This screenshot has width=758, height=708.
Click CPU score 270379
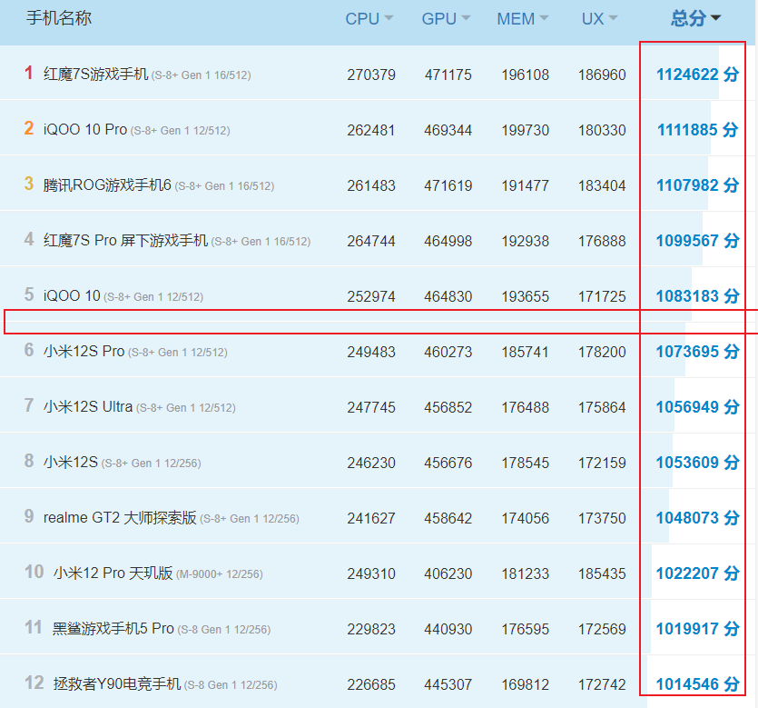[x=371, y=75]
